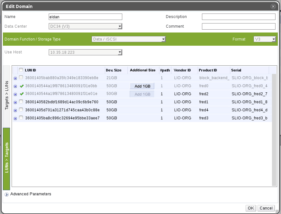
Task: Click the green checkmark on fred0 row
Action: coord(22,86)
